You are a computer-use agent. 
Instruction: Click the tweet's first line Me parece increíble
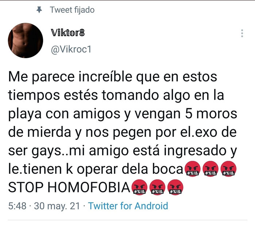pos(112,77)
